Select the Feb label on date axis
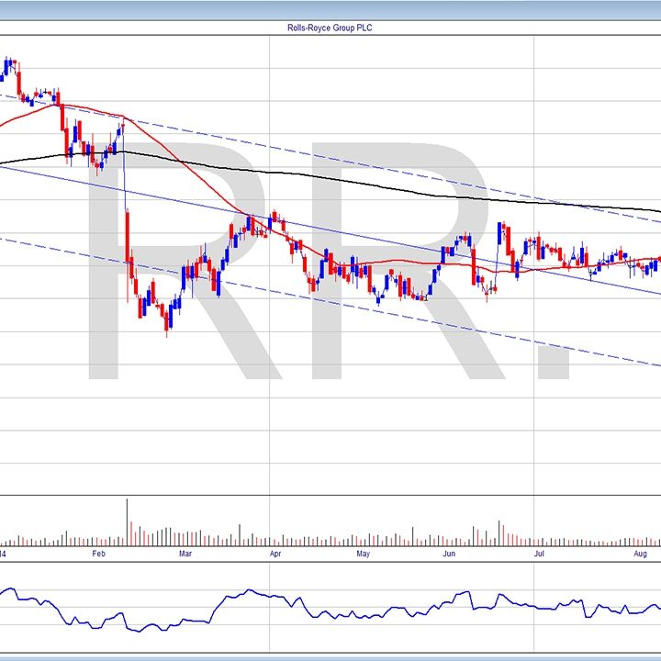Image resolution: width=661 pixels, height=661 pixels. [x=101, y=555]
